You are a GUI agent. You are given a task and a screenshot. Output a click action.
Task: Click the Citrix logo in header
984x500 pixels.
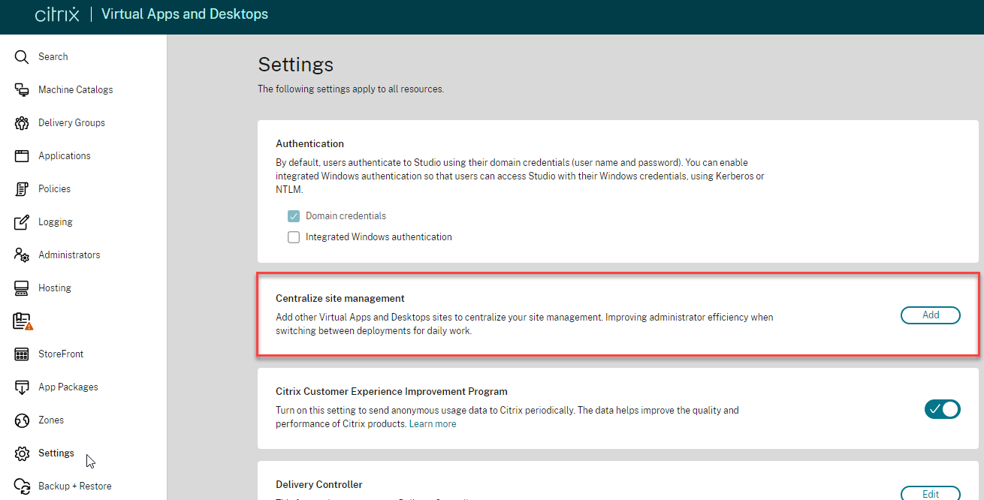pyautogui.click(x=57, y=14)
